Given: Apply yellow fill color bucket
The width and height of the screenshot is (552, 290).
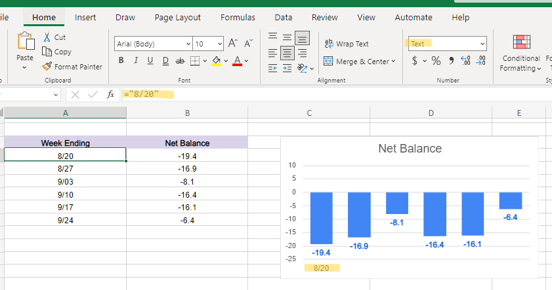Looking at the screenshot, I should 216,61.
